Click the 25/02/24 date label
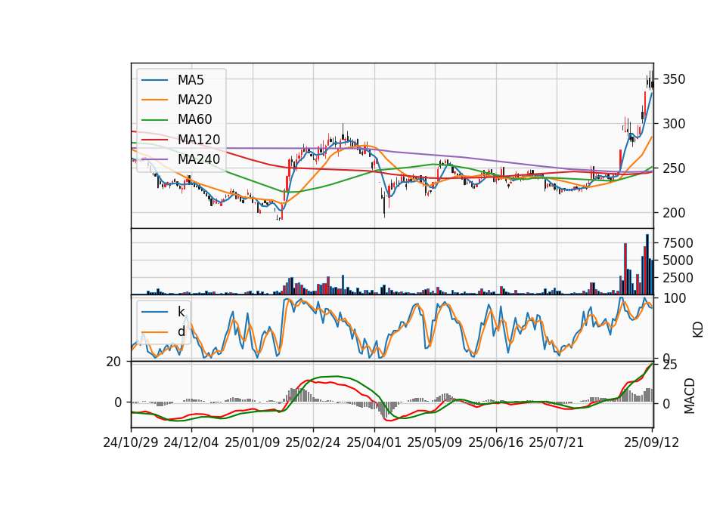 point(313,442)
